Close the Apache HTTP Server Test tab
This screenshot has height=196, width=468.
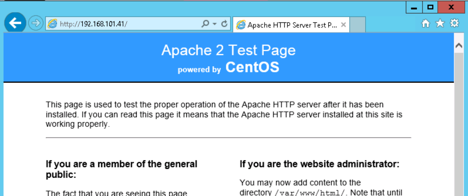(344, 25)
